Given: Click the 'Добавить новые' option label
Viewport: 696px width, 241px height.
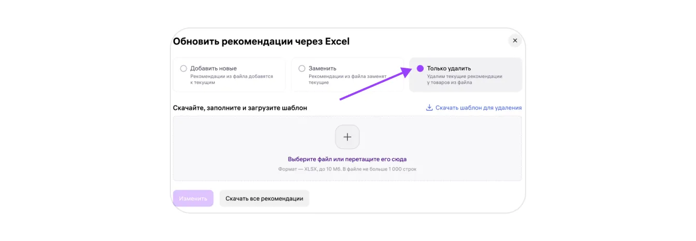Looking at the screenshot, I should (x=213, y=68).
